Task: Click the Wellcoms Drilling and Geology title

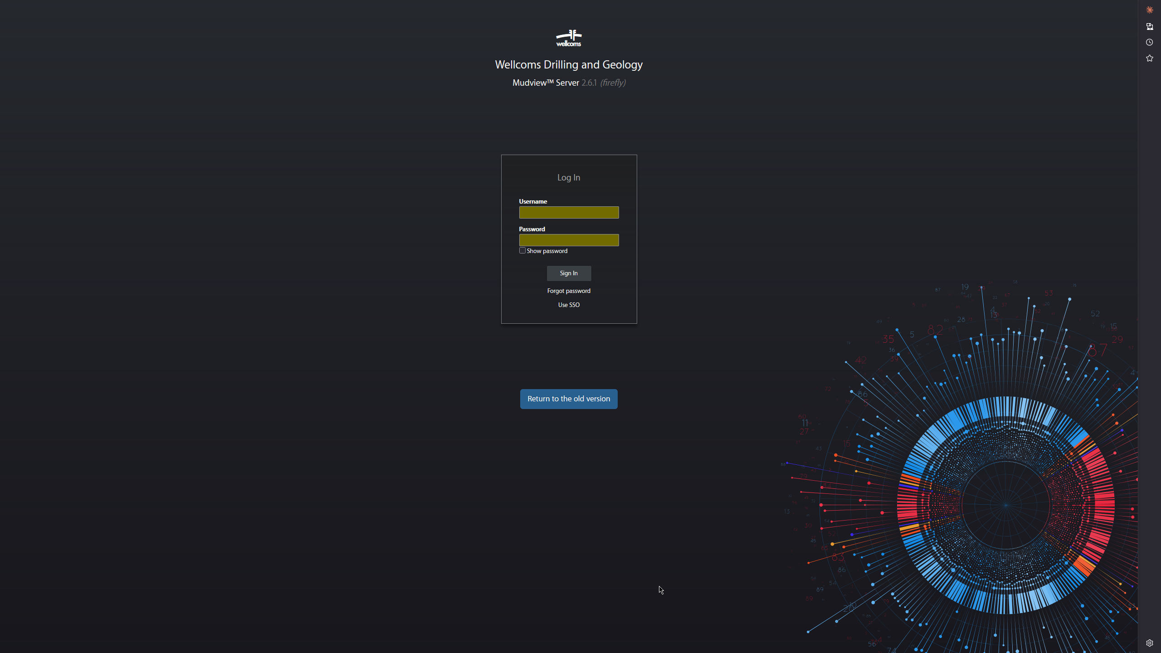Action: [x=569, y=64]
